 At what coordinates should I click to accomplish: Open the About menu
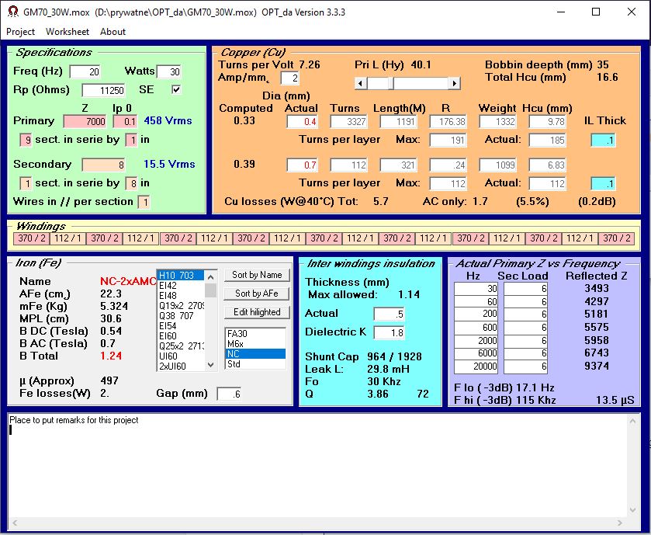[113, 32]
